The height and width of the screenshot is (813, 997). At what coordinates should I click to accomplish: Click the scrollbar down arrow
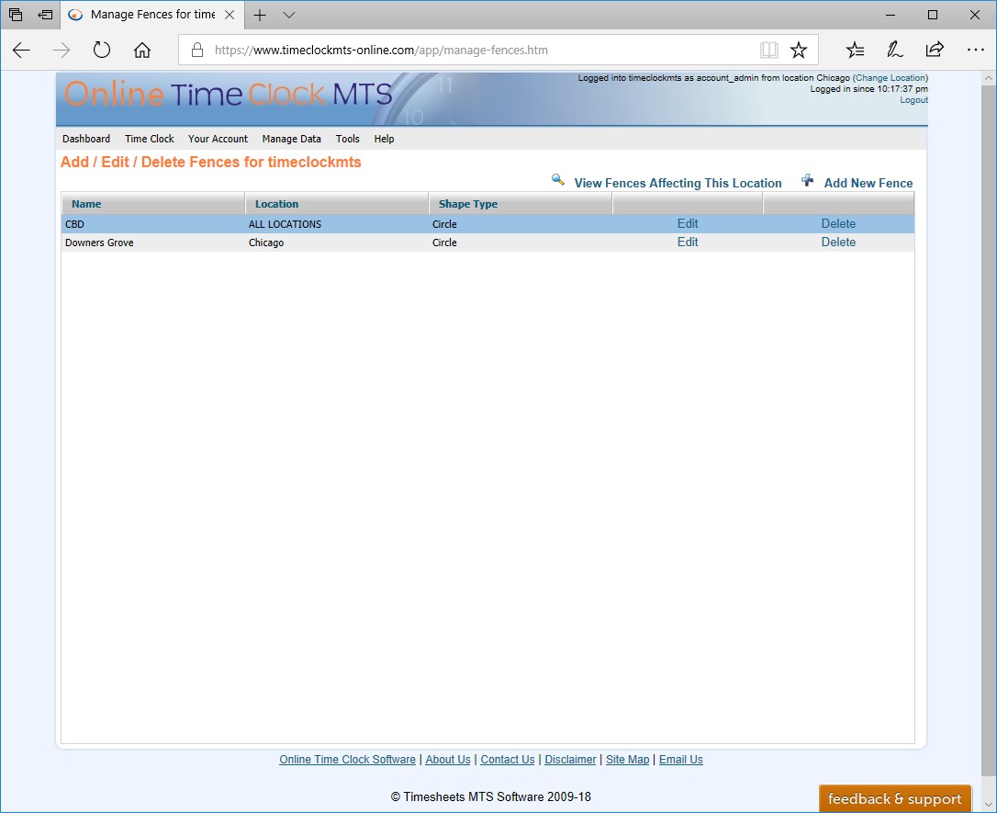(988, 803)
